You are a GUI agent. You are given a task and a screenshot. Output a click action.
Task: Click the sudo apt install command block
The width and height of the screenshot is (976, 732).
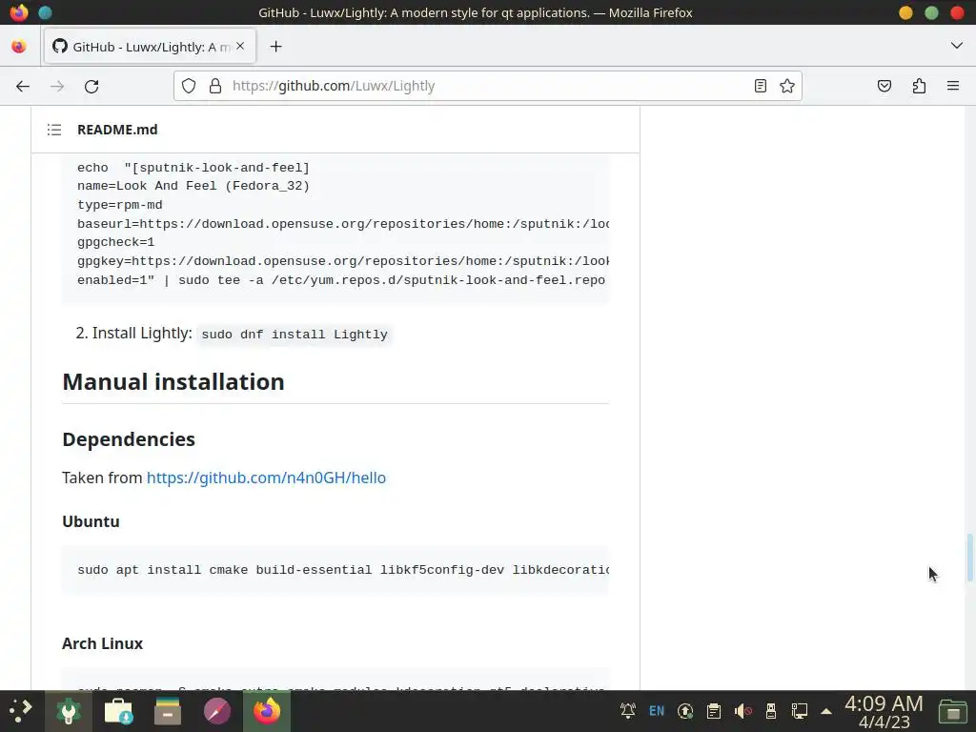[335, 570]
